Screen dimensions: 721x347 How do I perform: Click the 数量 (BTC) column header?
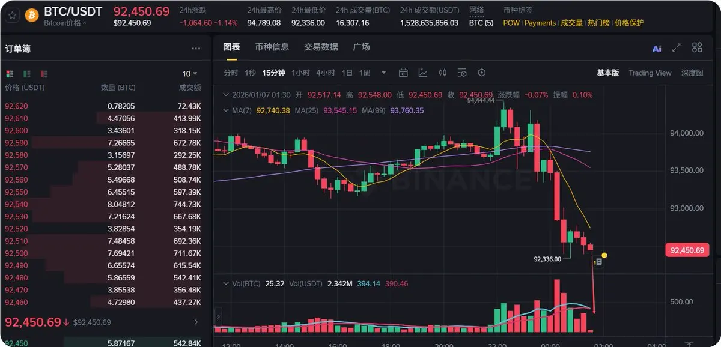click(118, 88)
